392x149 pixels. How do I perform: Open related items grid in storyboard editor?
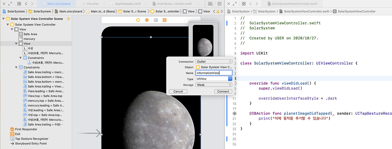[19, 4]
